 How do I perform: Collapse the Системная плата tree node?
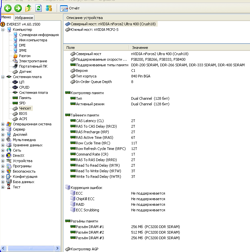pos(3,77)
